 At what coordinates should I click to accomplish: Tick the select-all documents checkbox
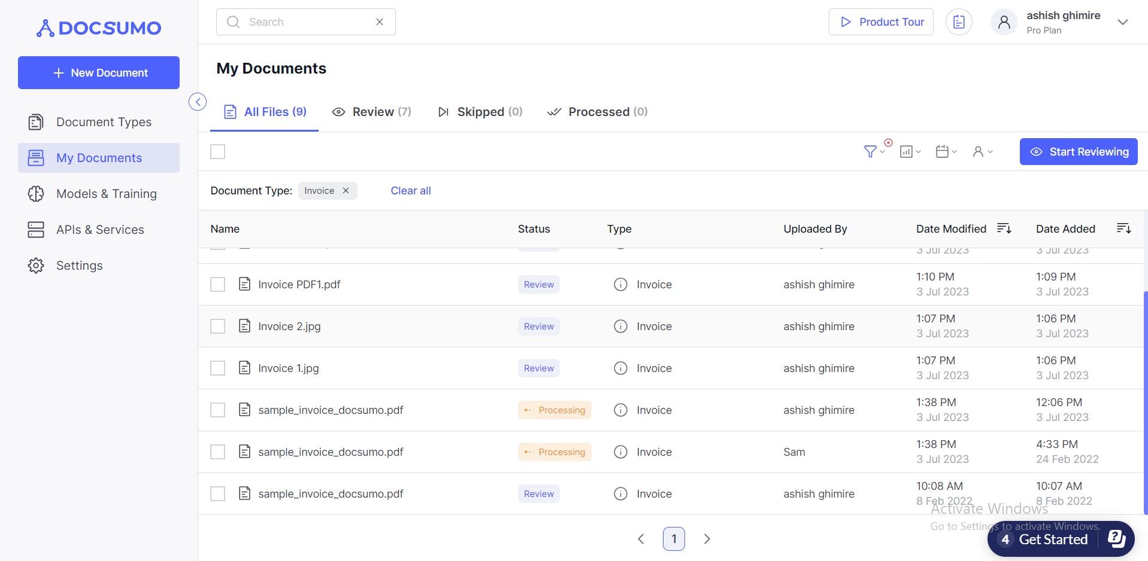[x=218, y=152]
